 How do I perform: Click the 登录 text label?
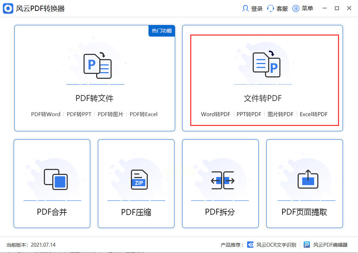click(257, 9)
